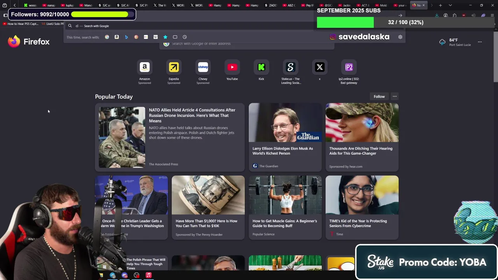The image size is (498, 280).
Task: Open Discord from the taskbar
Action: pyautogui.click(x=124, y=275)
